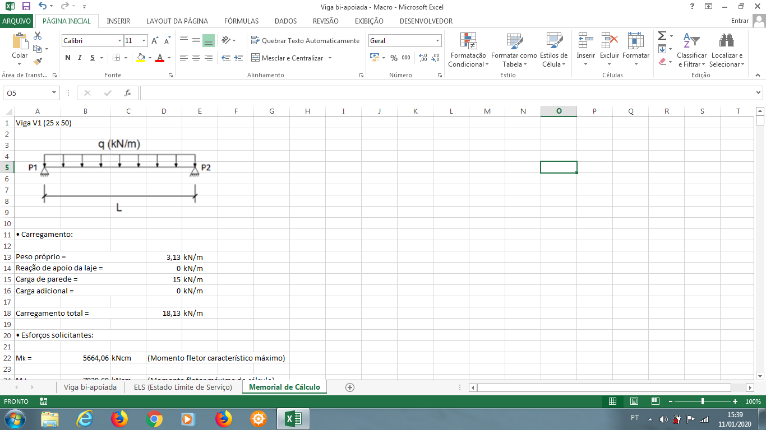Apply the thousands separator style
The height and width of the screenshot is (430, 766).
(x=406, y=58)
